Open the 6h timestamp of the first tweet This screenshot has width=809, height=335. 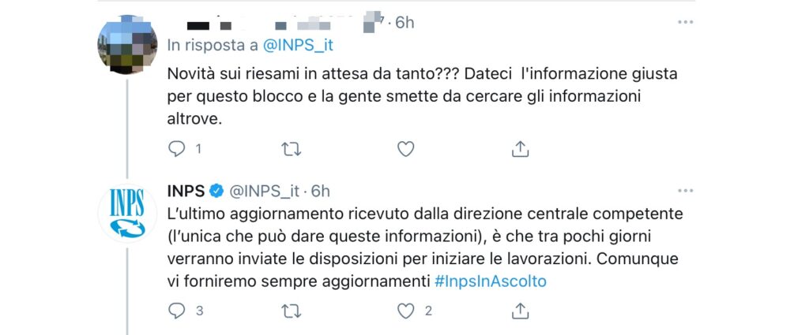point(404,23)
